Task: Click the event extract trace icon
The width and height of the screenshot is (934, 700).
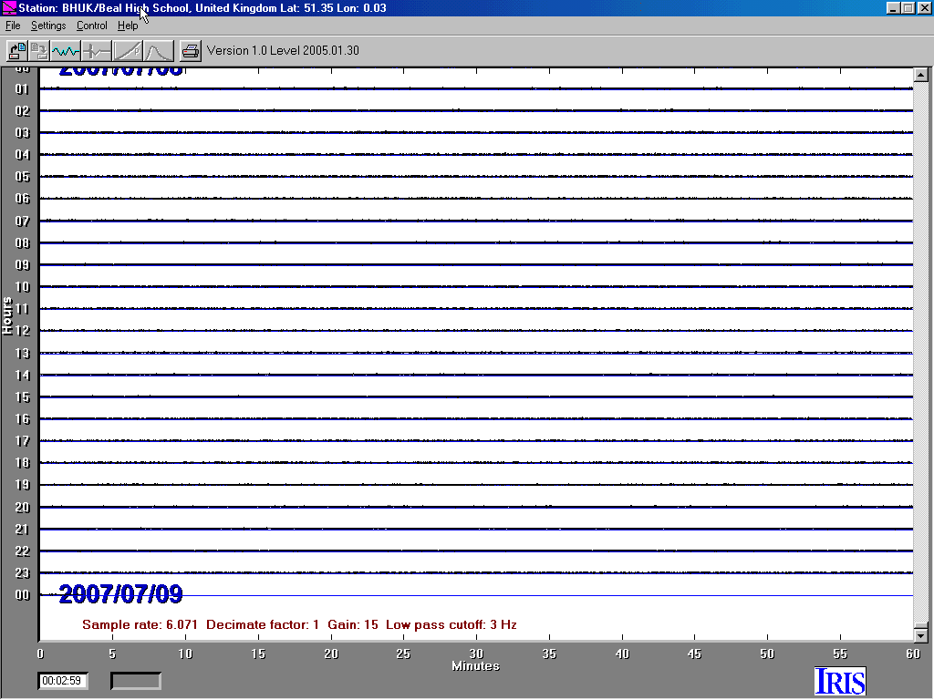Action: (x=96, y=50)
